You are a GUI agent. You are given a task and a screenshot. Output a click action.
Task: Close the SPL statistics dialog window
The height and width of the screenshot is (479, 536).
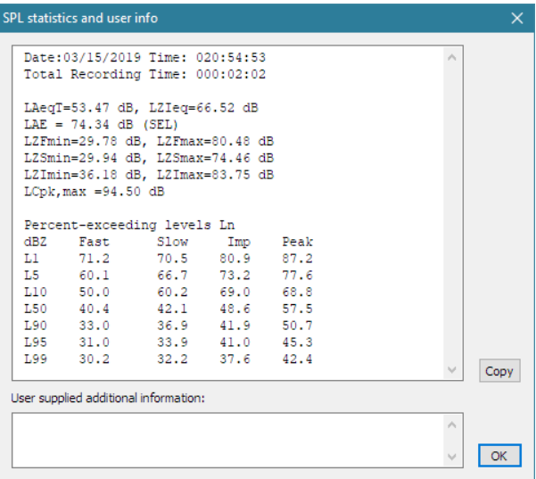point(516,17)
